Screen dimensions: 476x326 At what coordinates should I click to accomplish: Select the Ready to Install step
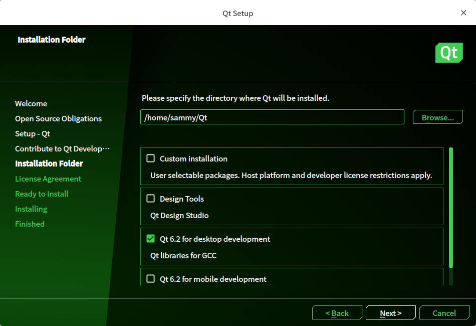42,194
